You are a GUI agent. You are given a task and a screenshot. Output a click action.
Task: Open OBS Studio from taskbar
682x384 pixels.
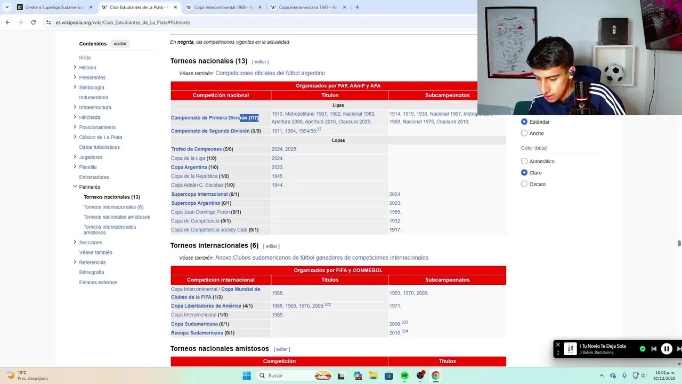(420, 375)
